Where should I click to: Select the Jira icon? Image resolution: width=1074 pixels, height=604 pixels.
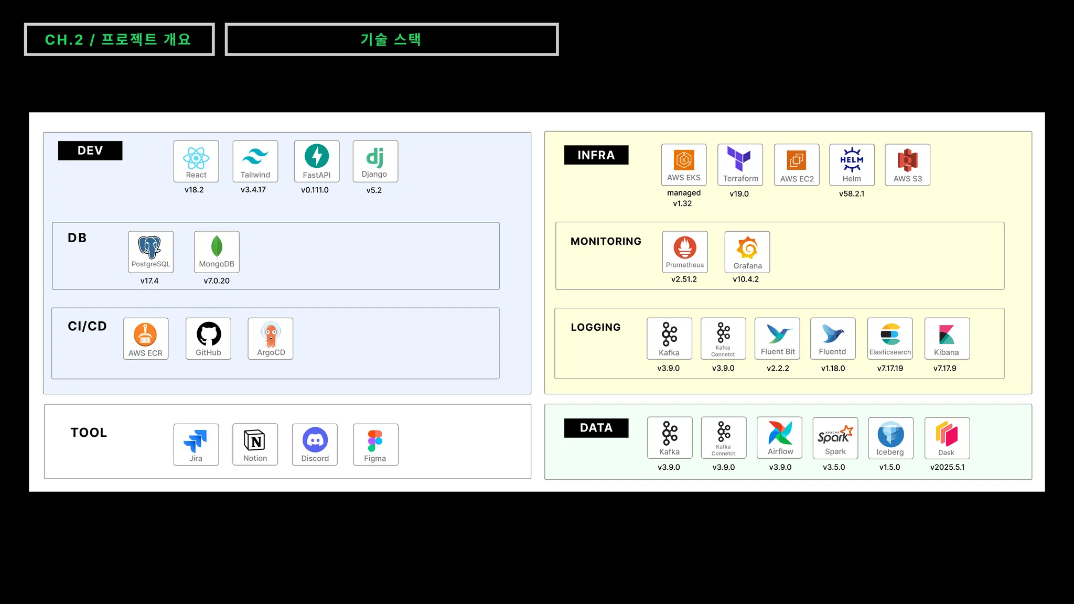coord(196,445)
